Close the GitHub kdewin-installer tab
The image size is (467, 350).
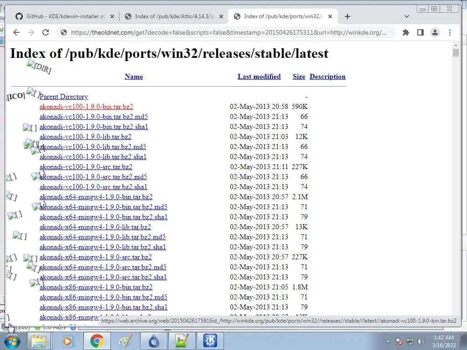click(x=112, y=17)
